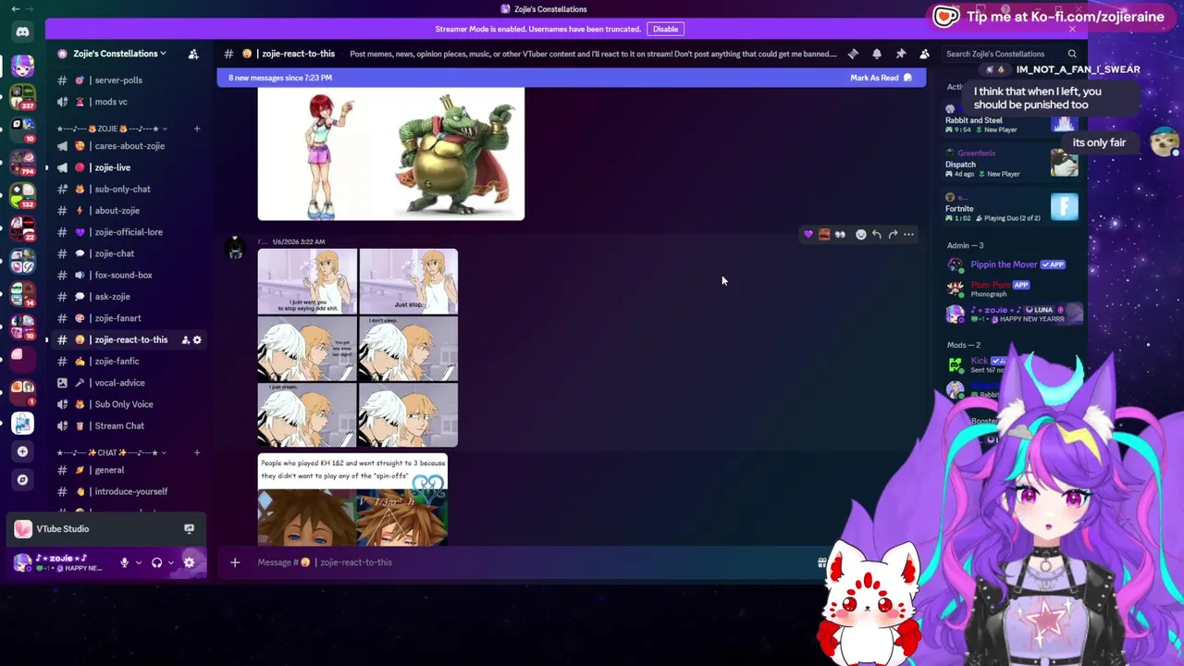
Task: Open VTube Studio activity screen share icon
Action: (189, 529)
